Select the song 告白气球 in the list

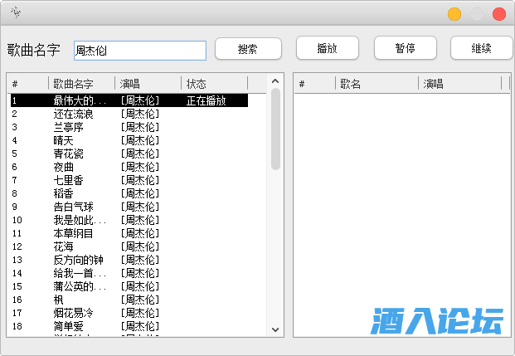pos(74,207)
